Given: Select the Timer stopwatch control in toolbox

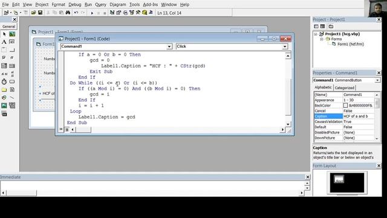Looking at the screenshot, I should [4, 82].
